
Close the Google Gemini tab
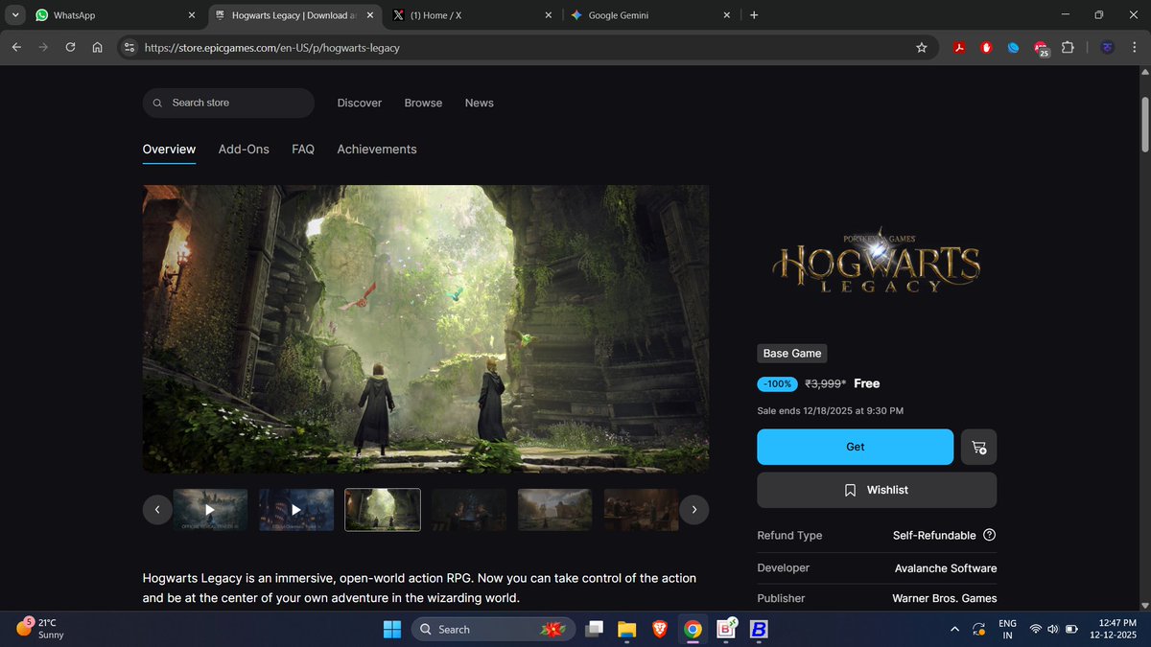click(726, 15)
